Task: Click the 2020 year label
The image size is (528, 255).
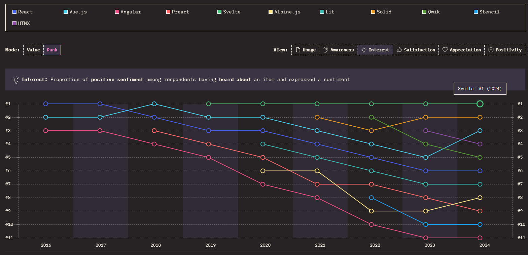Action: pos(266,245)
